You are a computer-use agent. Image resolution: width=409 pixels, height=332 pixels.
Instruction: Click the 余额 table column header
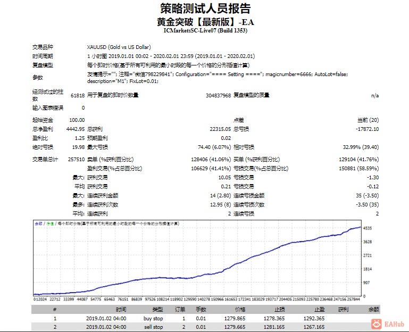click(x=373, y=310)
